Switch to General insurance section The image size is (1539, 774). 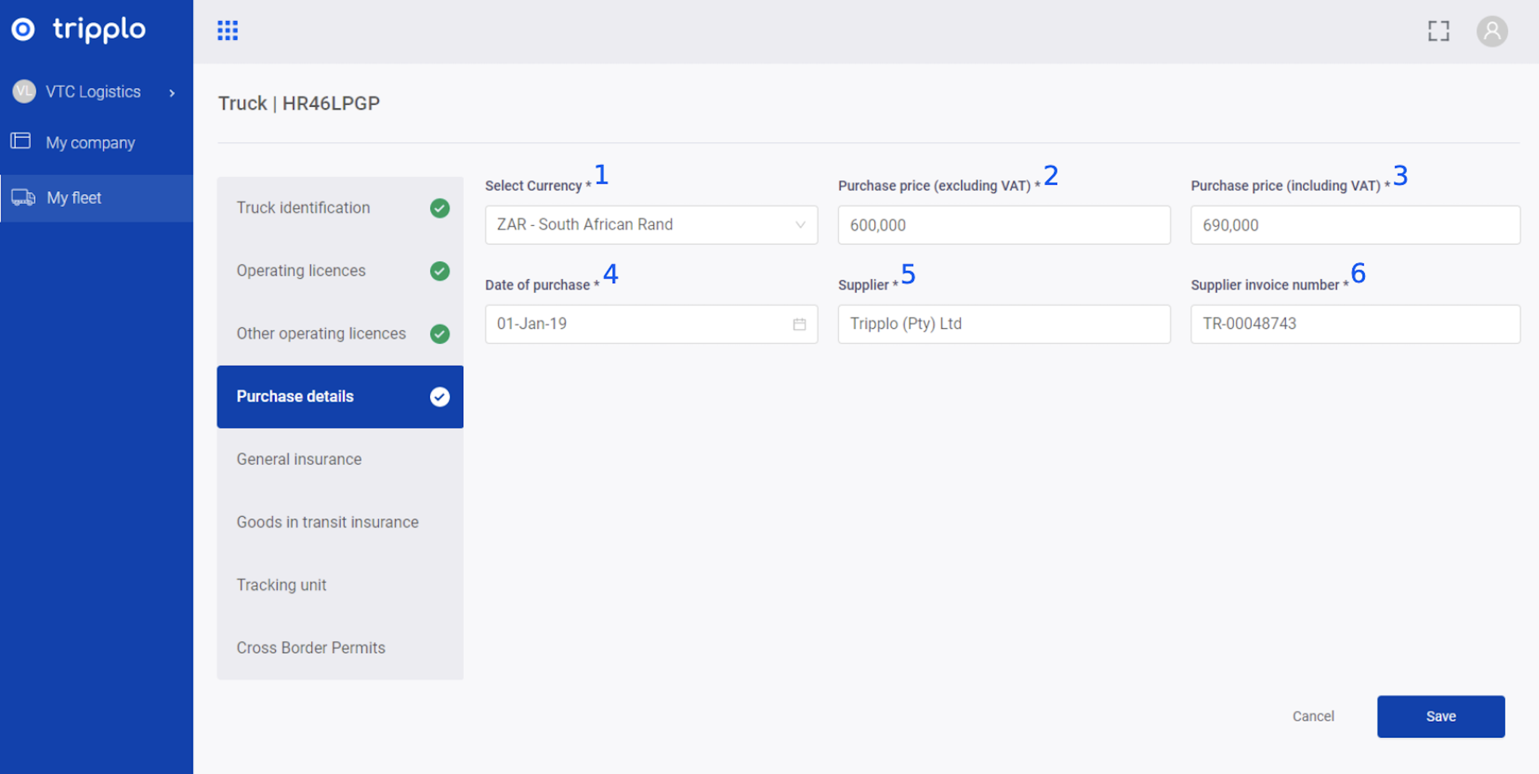click(299, 459)
